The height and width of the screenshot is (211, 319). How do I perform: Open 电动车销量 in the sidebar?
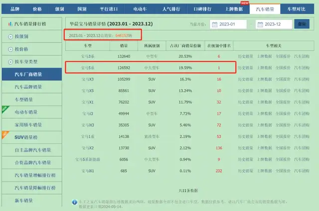(x=26, y=112)
